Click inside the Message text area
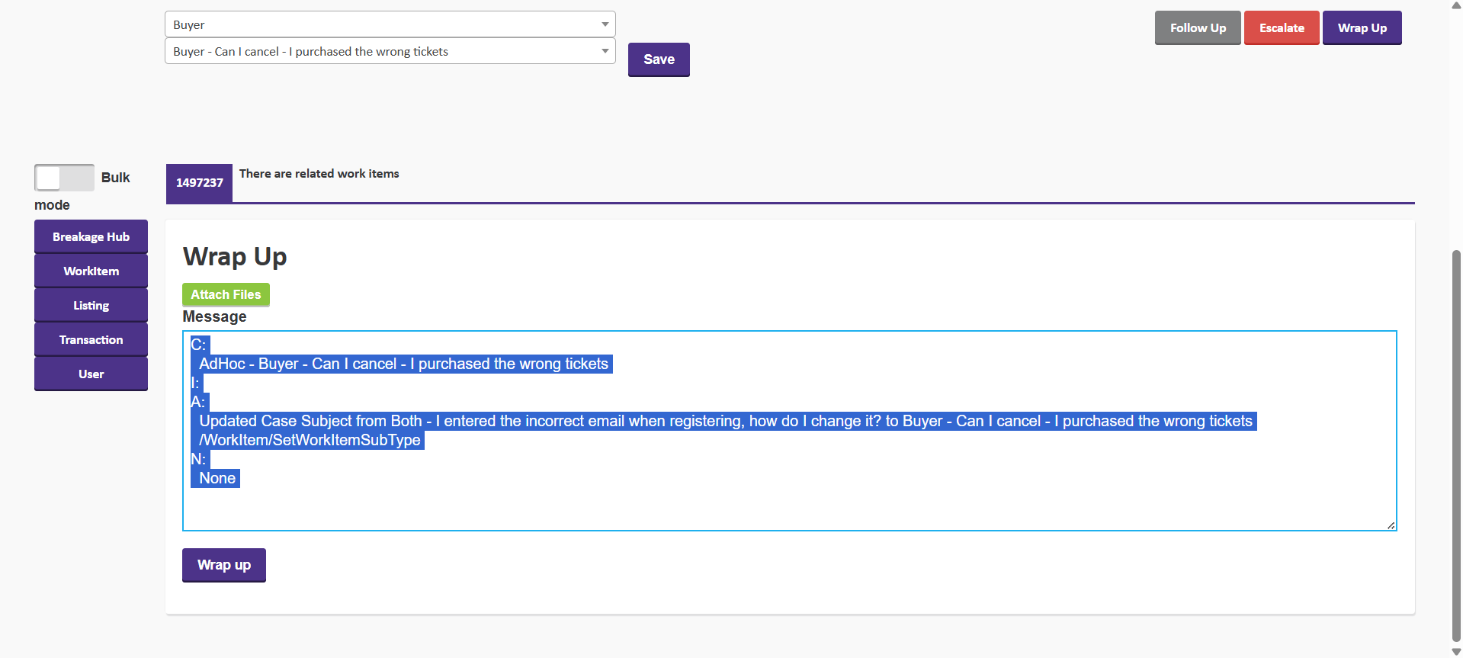The width and height of the screenshot is (1463, 658). click(x=789, y=503)
